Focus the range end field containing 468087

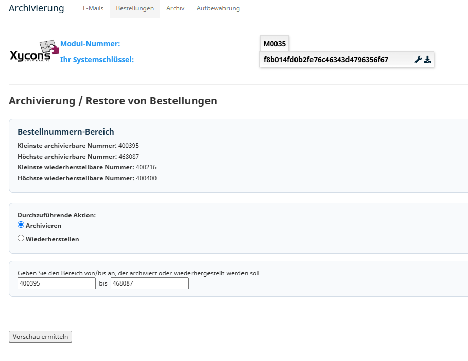[x=150, y=283]
